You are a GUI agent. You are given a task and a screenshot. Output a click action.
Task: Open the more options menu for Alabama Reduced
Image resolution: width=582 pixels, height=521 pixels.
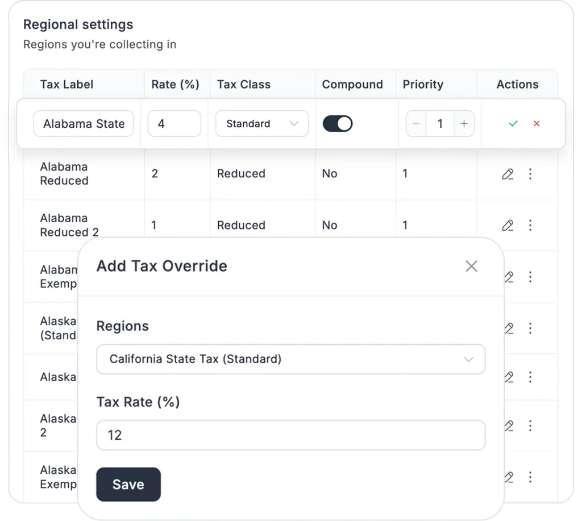coord(530,174)
